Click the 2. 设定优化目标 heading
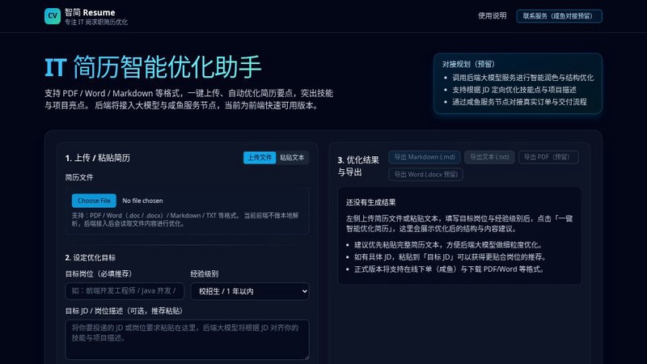The height and width of the screenshot is (364, 647). click(91, 257)
